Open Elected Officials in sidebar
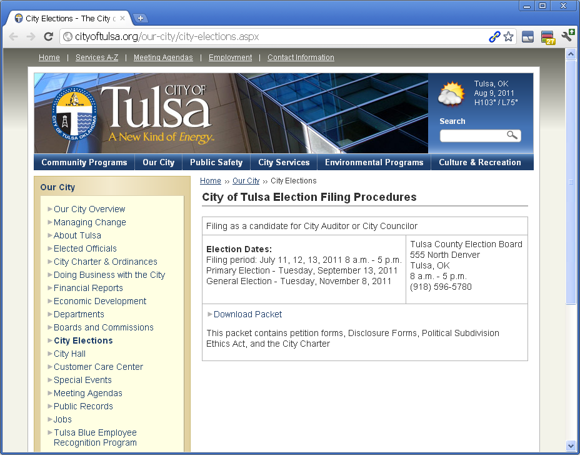 [x=85, y=248]
